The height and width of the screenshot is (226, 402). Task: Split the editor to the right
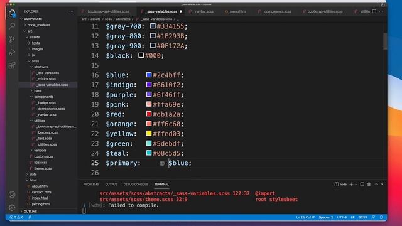click(374, 11)
